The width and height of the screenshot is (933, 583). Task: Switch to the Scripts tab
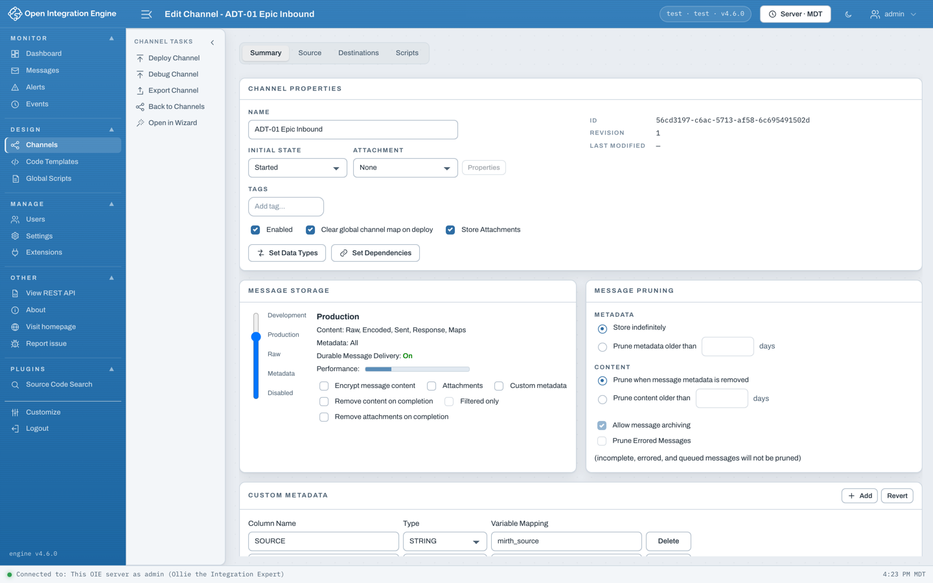tap(407, 53)
